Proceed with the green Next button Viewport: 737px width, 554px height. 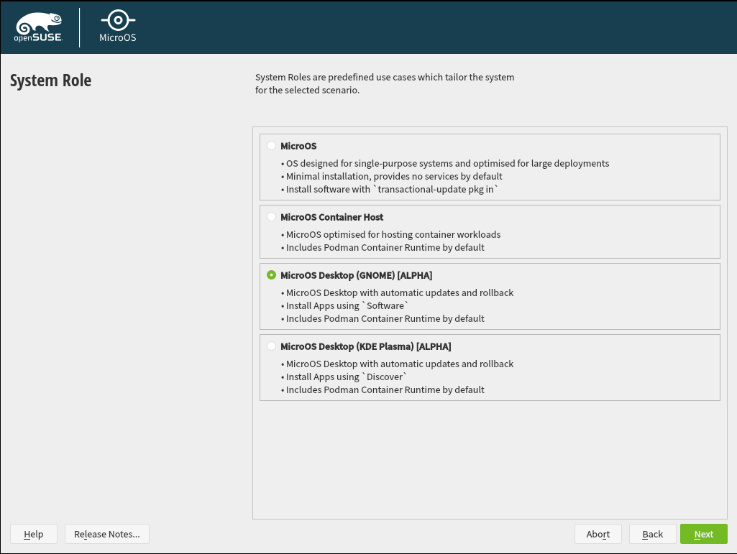pyautogui.click(x=704, y=535)
